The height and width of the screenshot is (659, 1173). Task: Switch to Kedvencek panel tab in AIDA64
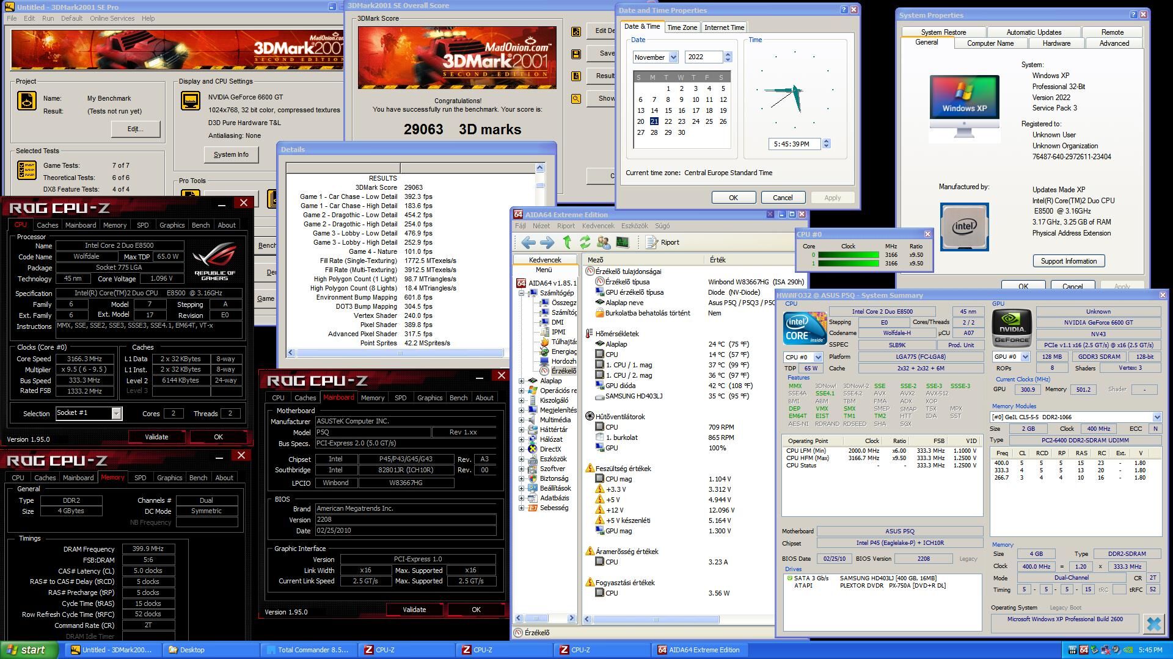544,260
